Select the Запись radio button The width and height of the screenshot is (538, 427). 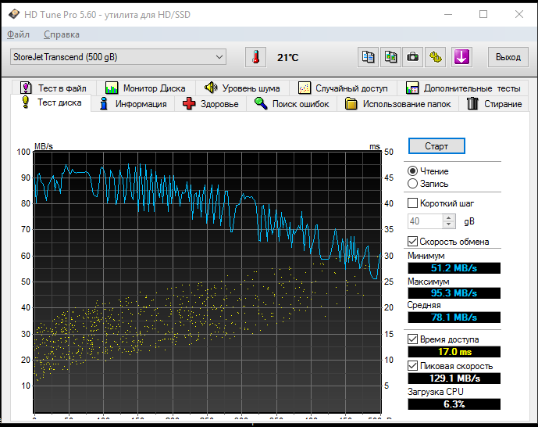[413, 184]
